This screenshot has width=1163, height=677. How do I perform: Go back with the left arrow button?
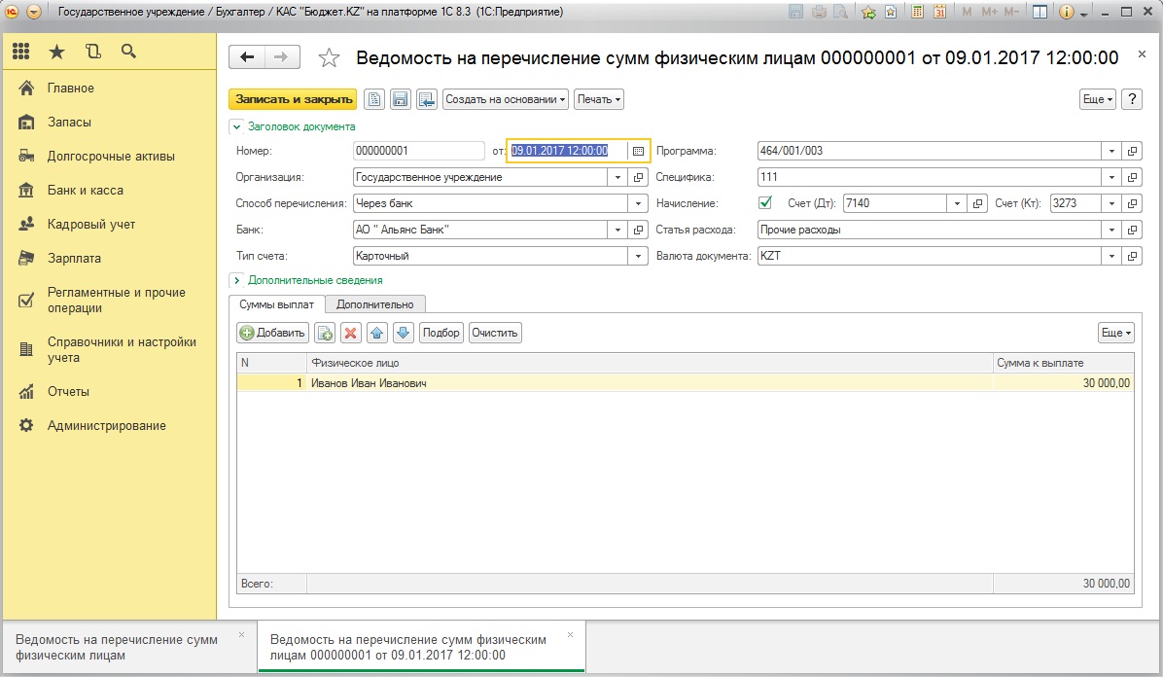247,57
